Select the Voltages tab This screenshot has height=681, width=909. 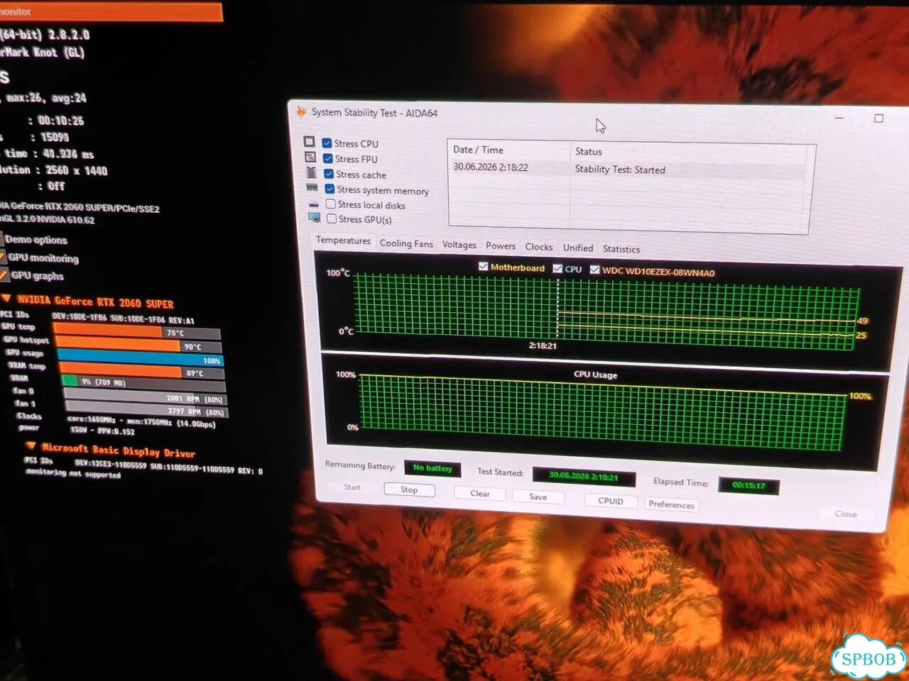pos(459,245)
